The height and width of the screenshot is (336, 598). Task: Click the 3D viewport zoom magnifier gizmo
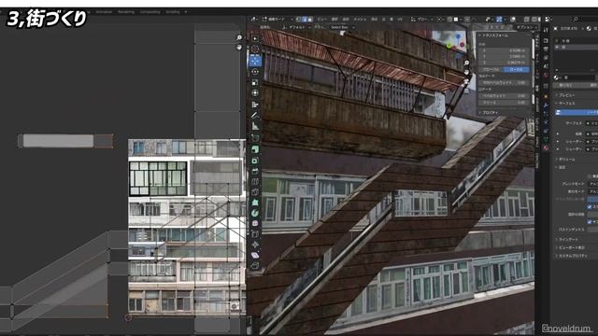[466, 63]
